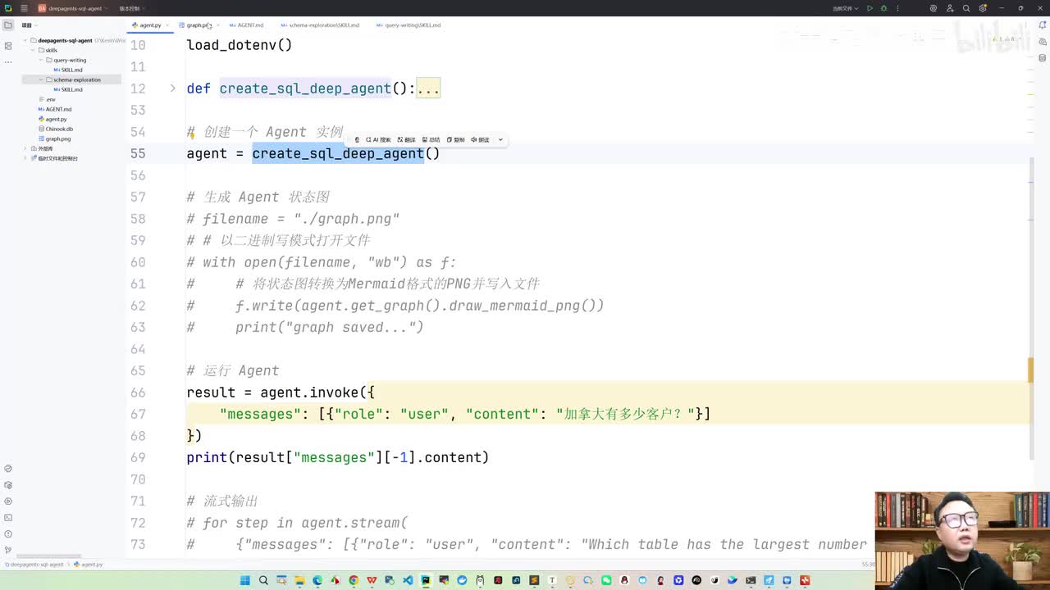Open the add collaborator person icon

tap(949, 8)
